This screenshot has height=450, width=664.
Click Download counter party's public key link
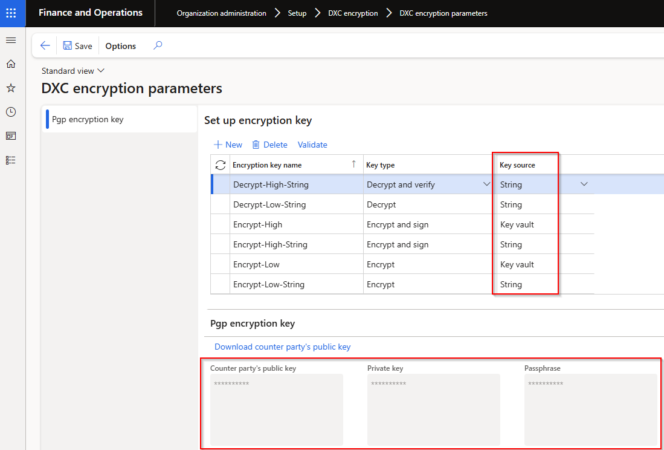click(282, 347)
